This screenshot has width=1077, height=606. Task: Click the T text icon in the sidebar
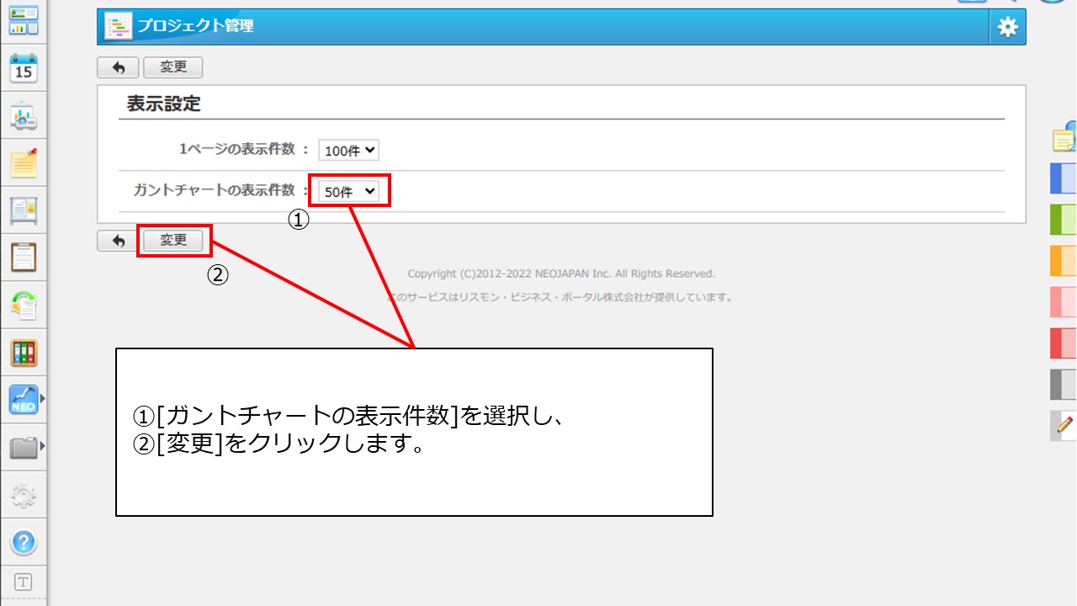24,582
